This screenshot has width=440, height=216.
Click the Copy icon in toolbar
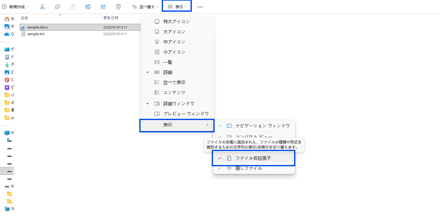click(x=58, y=7)
